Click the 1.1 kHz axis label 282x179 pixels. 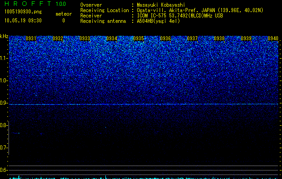pyautogui.click(x=3, y=58)
